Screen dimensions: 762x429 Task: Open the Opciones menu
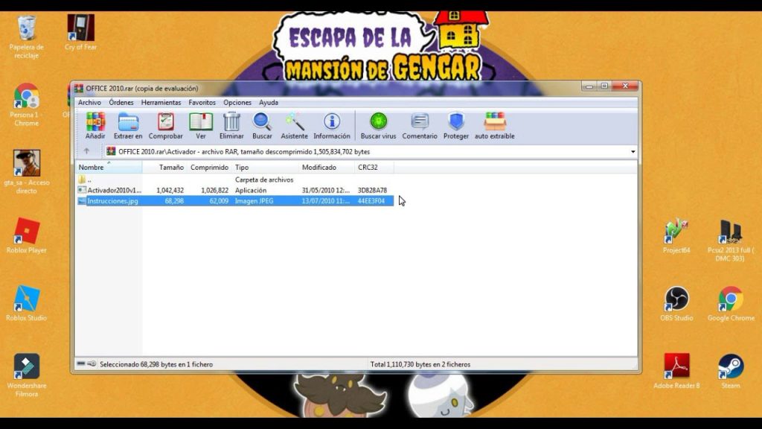pyautogui.click(x=237, y=102)
